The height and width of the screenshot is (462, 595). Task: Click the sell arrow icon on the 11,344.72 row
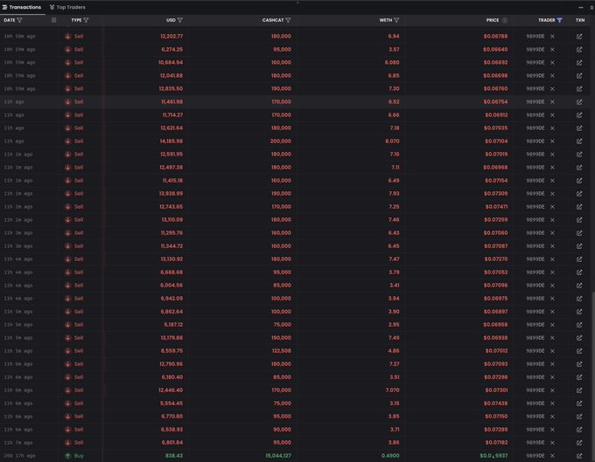(67, 246)
